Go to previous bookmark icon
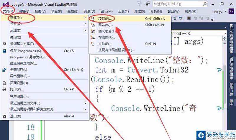The image size is (236, 140). 195,18
